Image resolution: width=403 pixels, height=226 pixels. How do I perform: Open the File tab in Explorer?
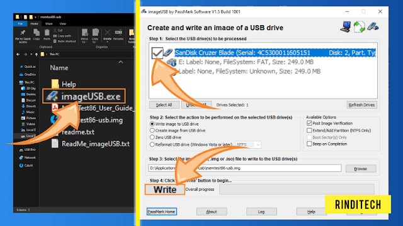[20, 24]
